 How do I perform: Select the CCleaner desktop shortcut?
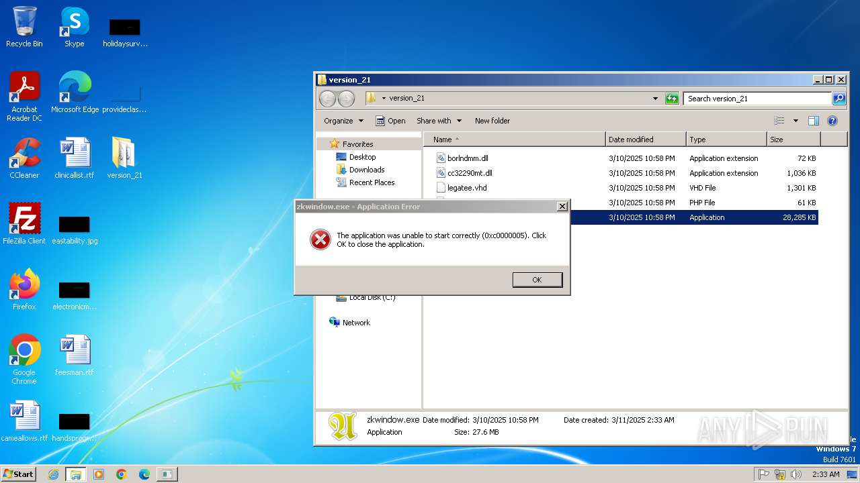24,158
